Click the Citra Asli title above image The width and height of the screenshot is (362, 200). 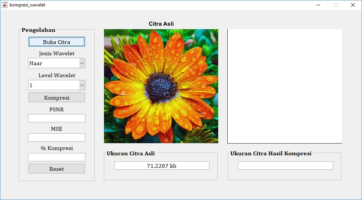click(161, 24)
